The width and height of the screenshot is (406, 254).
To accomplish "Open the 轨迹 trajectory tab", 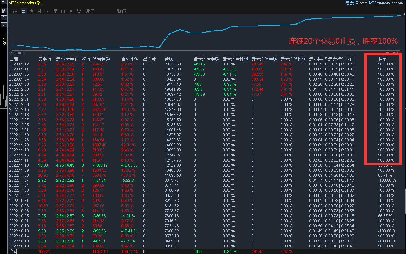I will pos(121,11).
